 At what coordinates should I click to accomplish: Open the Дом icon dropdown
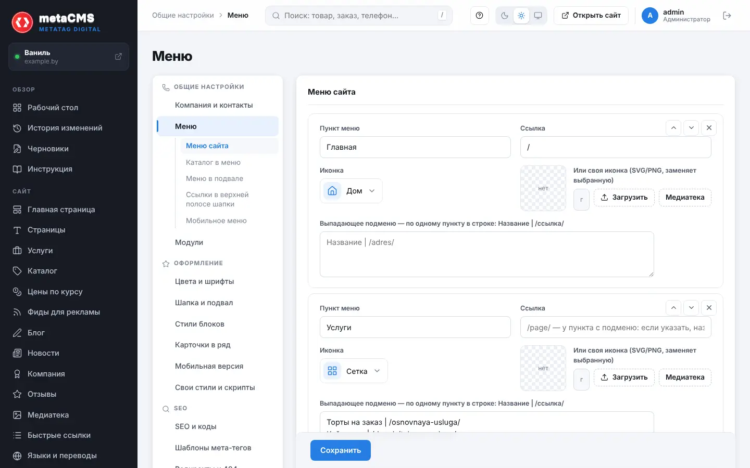(x=351, y=191)
